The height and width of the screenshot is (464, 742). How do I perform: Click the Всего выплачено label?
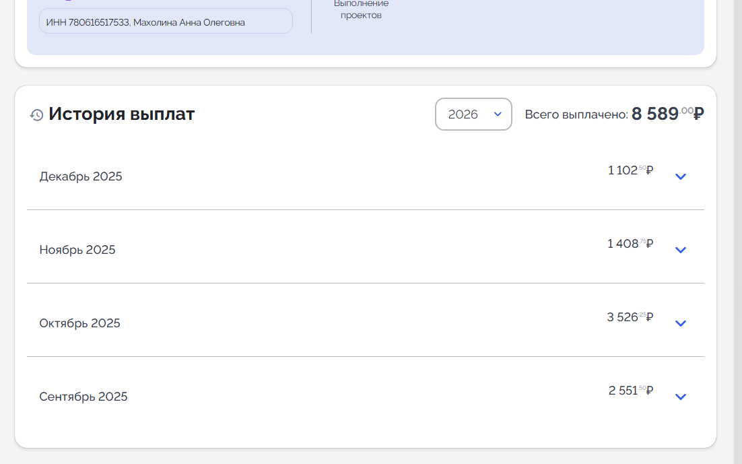(x=576, y=115)
